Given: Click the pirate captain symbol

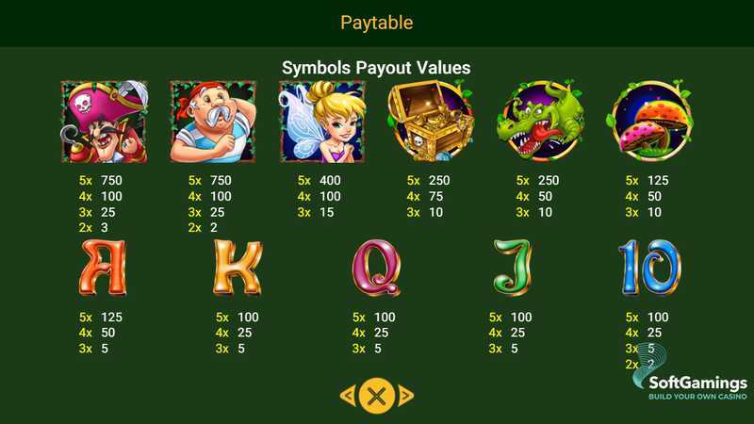Looking at the screenshot, I should 105,122.
